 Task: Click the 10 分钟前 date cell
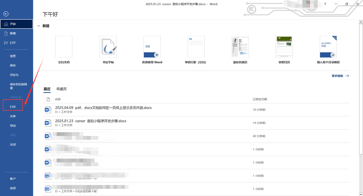[259, 110]
